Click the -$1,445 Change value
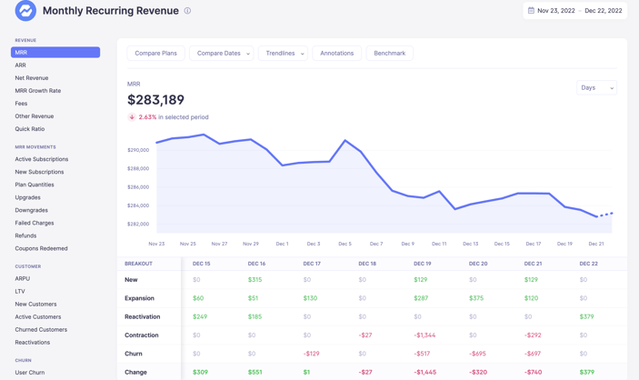This screenshot has width=639, height=380. coord(424,372)
